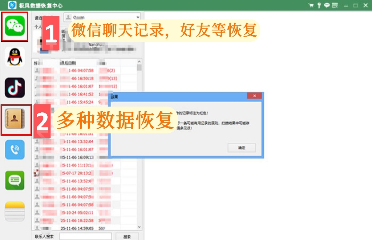The image size is (372, 240).
Task: Select the QQ penguin icon
Action: [x=15, y=57]
